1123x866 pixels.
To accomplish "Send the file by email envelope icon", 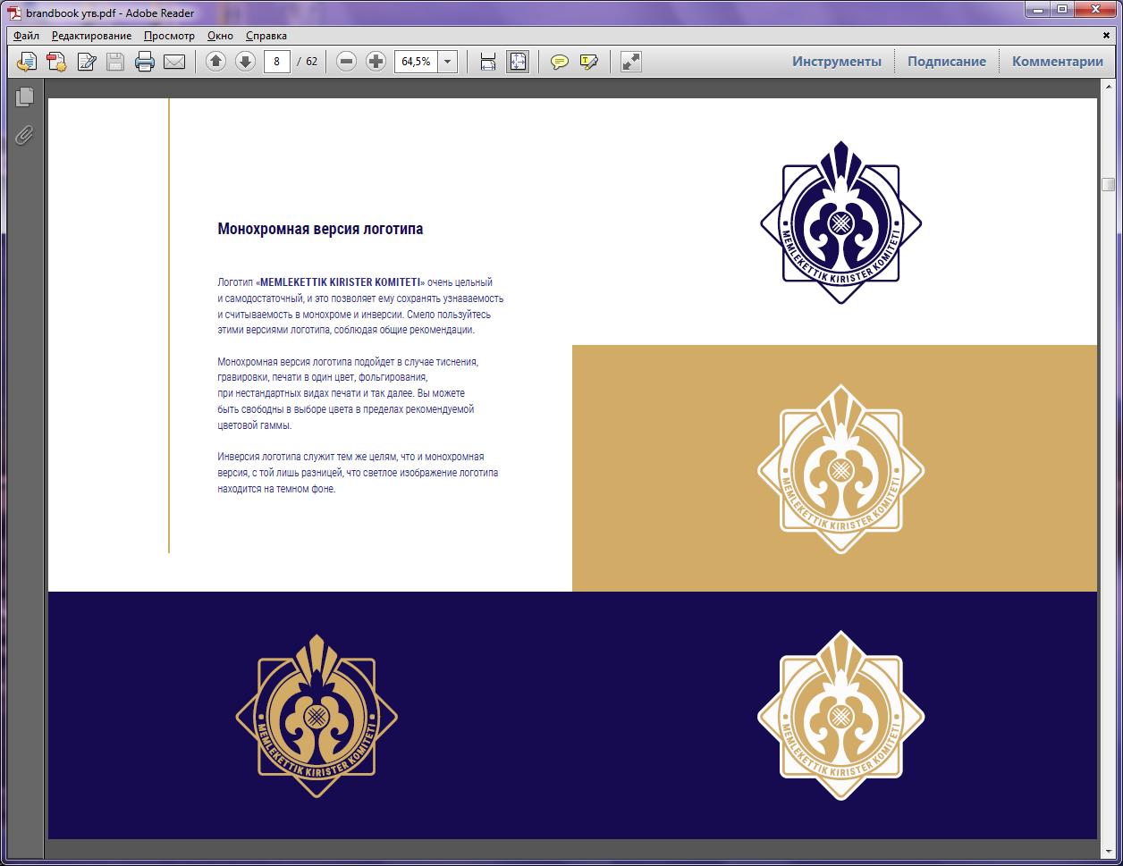I will tap(173, 62).
